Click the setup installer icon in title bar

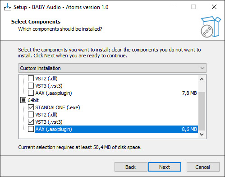pyautogui.click(x=8, y=7)
